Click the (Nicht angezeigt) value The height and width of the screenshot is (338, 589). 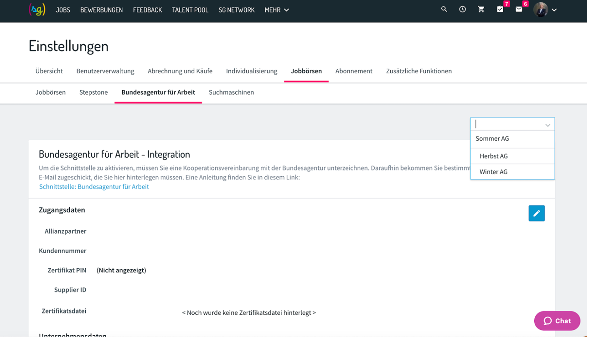tap(121, 271)
